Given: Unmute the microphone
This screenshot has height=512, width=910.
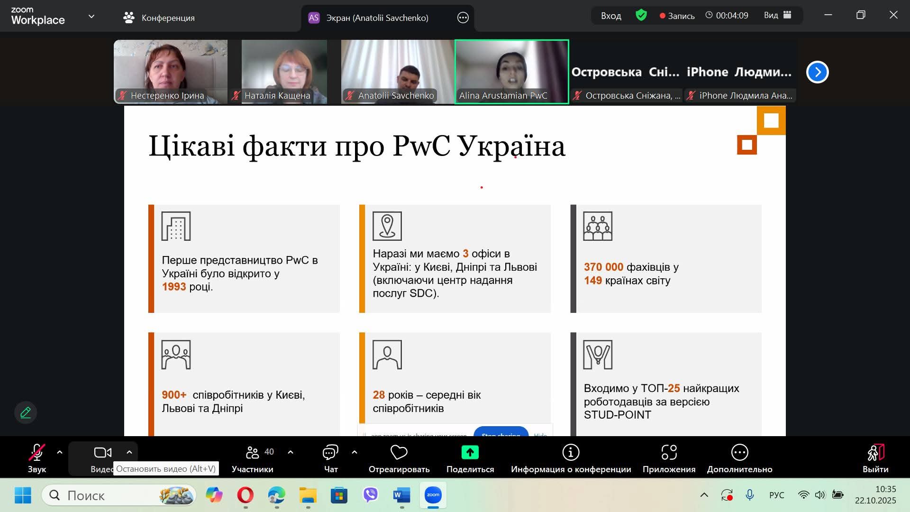Looking at the screenshot, I should tap(36, 453).
